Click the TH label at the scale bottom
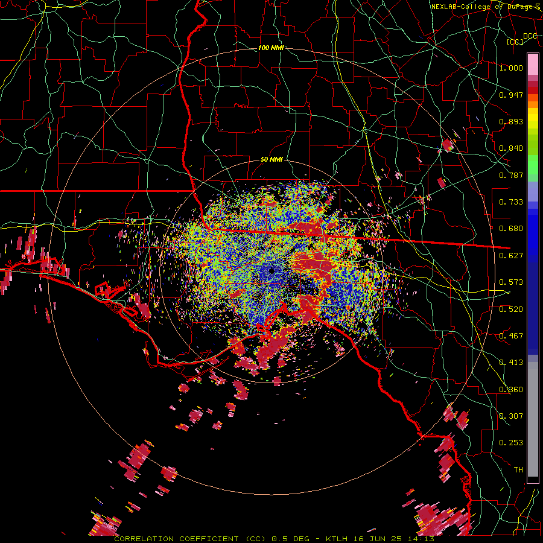Viewport: 543px width, 543px height. coord(518,469)
